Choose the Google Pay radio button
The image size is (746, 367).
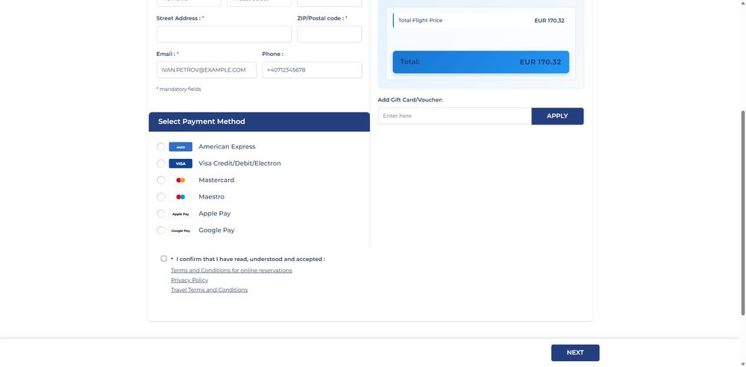161,230
